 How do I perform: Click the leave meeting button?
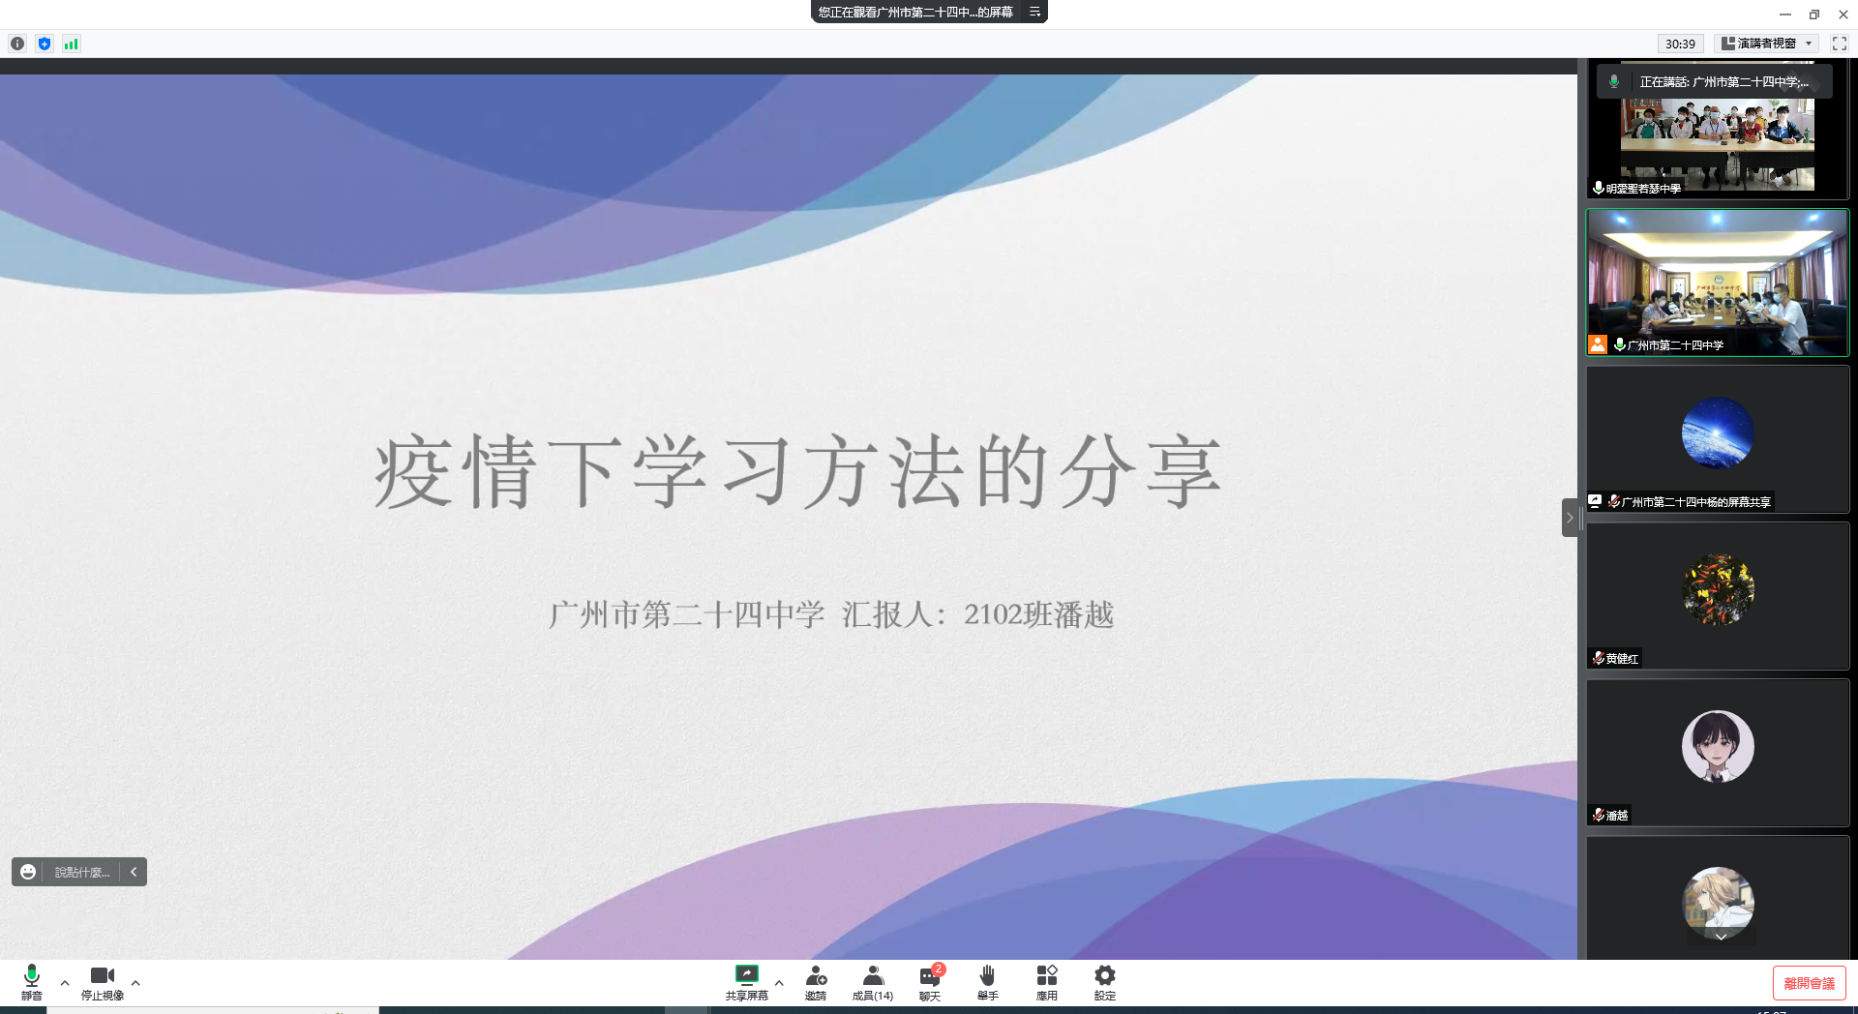tap(1809, 983)
